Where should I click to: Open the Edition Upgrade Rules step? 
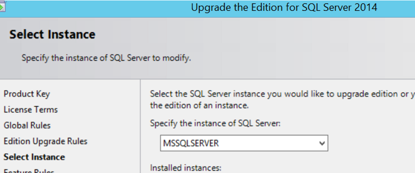[46, 141]
